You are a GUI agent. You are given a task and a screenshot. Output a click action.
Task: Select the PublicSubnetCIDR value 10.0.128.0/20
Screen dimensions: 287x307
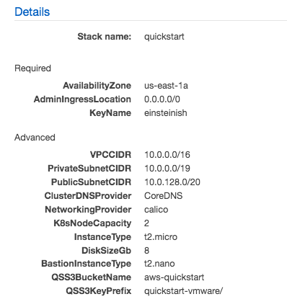click(172, 182)
